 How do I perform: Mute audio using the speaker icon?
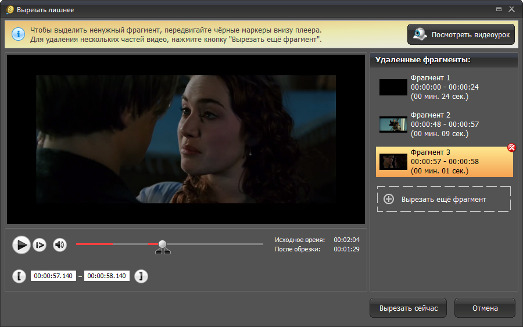60,245
